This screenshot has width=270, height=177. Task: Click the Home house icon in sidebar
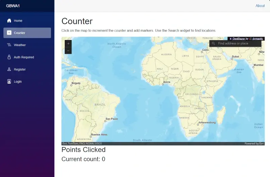[x=9, y=21]
